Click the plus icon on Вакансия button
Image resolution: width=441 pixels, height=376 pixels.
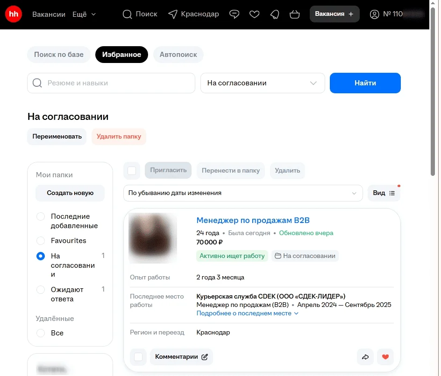click(x=351, y=14)
